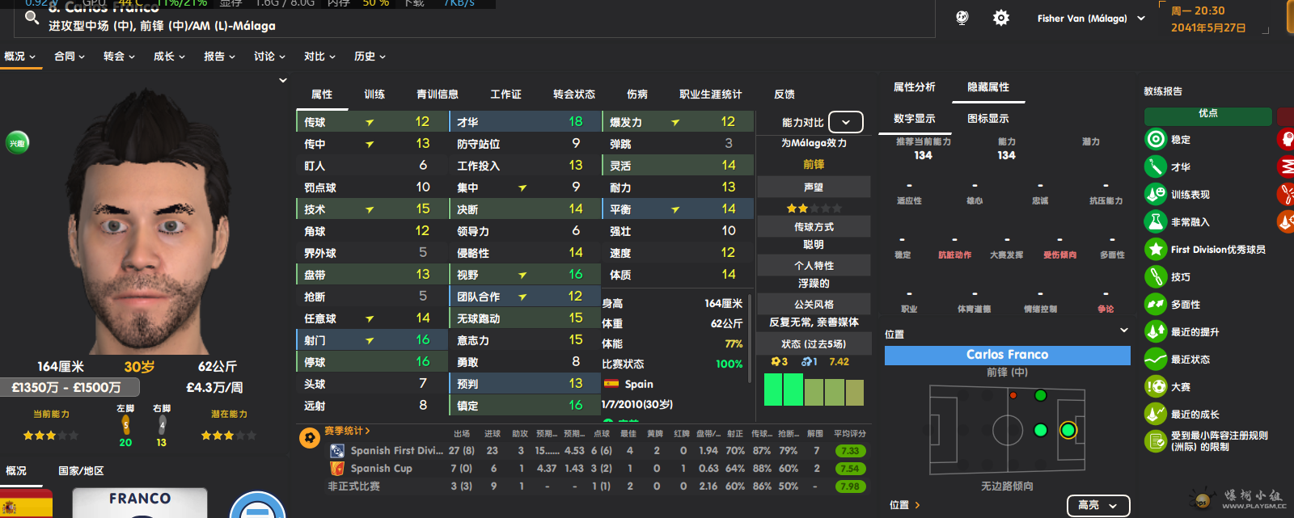1294x518 pixels.
Task: Click the head-profile hints icon beside gear
Action: pyautogui.click(x=962, y=18)
